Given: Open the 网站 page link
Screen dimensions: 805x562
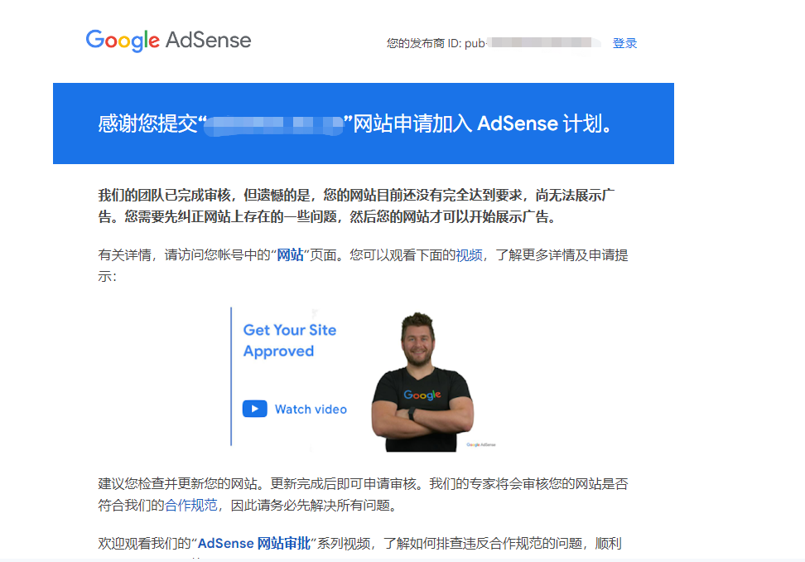Looking at the screenshot, I should coord(290,254).
